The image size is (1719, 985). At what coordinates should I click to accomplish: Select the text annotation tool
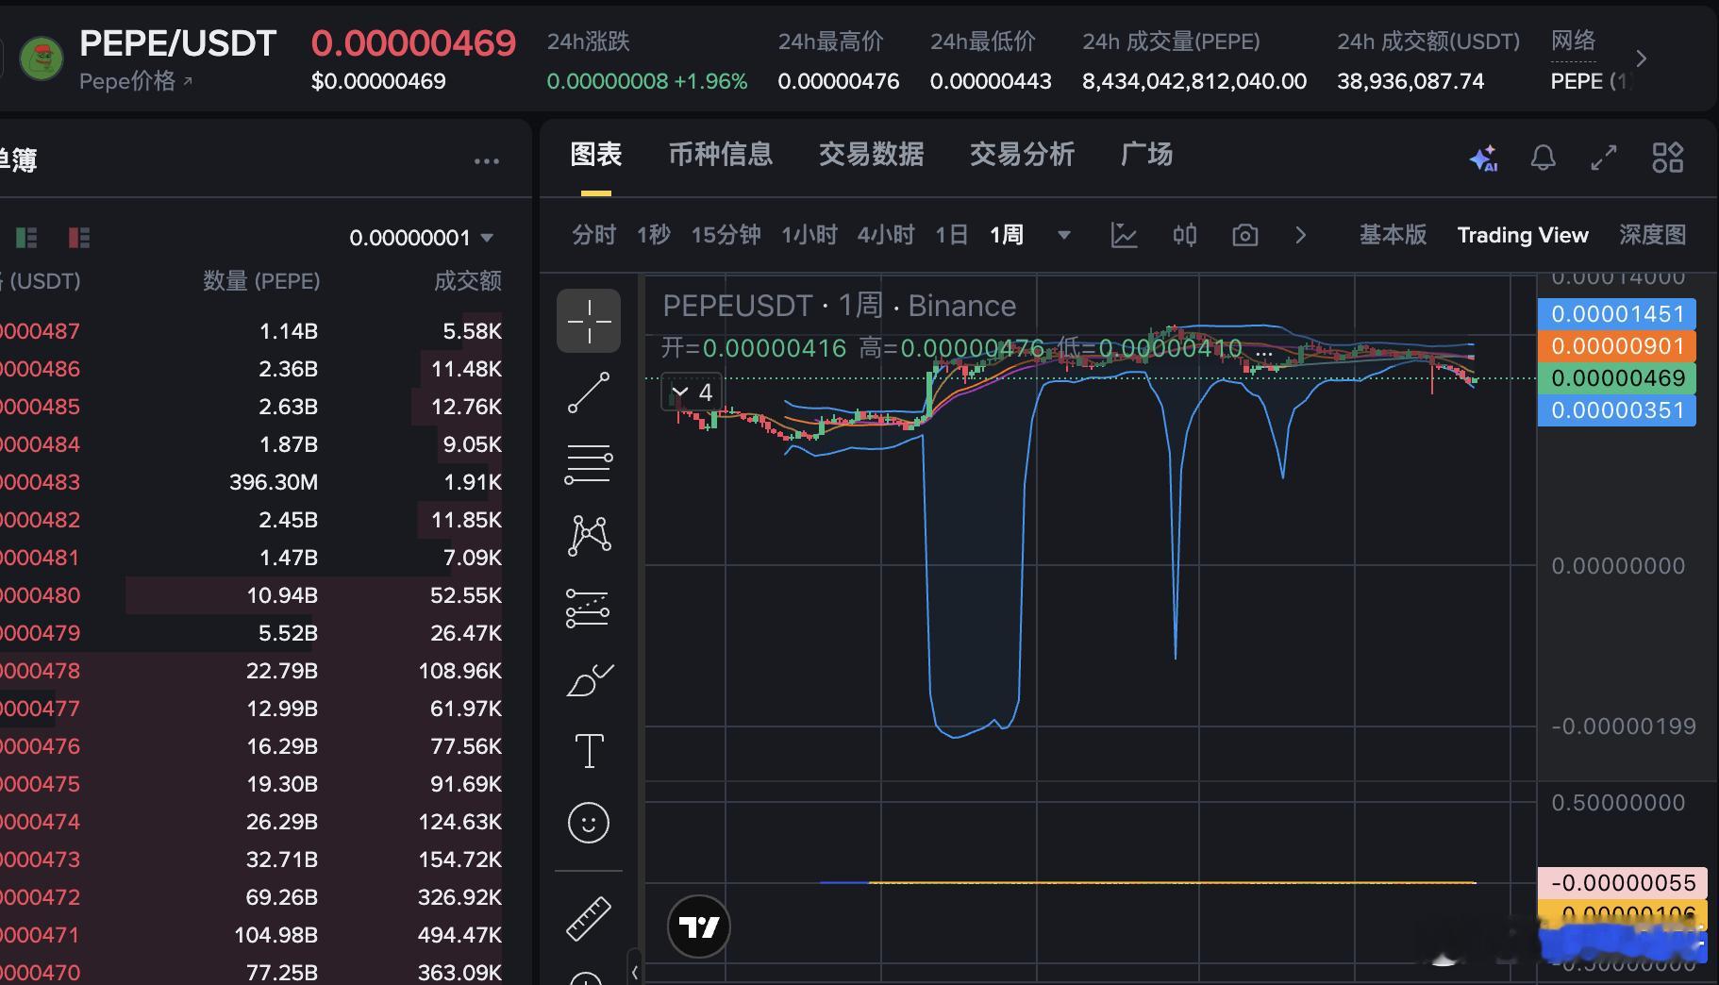[589, 751]
